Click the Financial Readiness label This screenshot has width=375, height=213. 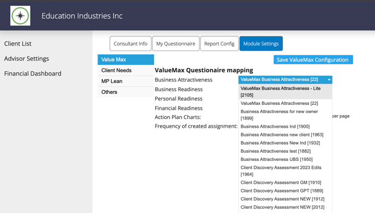[178, 108]
